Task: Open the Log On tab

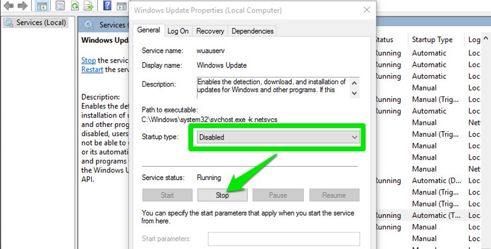Action: 178,31
